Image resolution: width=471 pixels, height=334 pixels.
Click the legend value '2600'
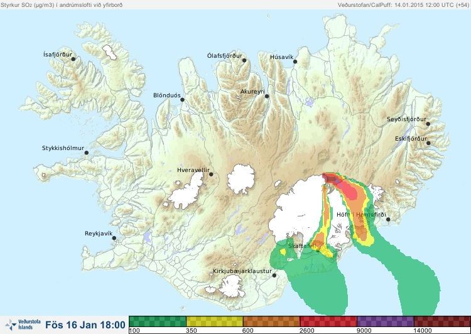coord(308,331)
